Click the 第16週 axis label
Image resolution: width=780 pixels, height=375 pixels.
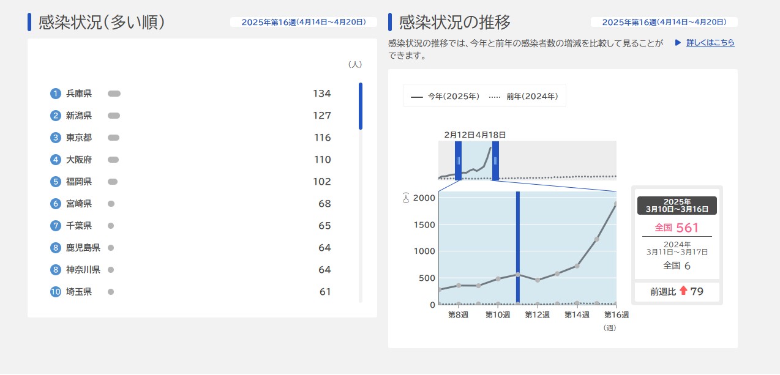pos(617,314)
